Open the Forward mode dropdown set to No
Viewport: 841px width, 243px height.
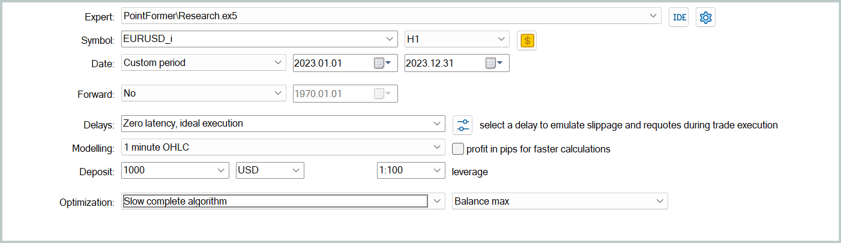[279, 94]
